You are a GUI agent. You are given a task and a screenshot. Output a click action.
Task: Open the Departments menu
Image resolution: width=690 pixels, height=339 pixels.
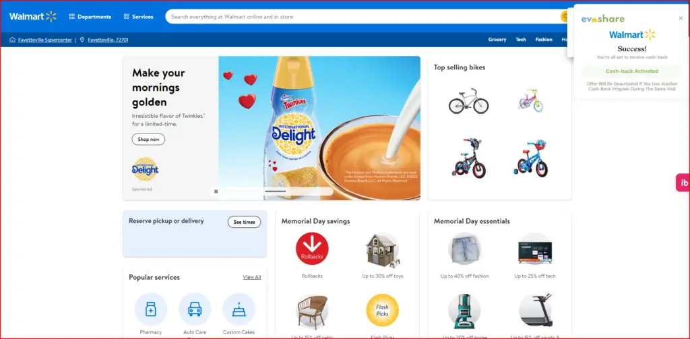point(90,17)
